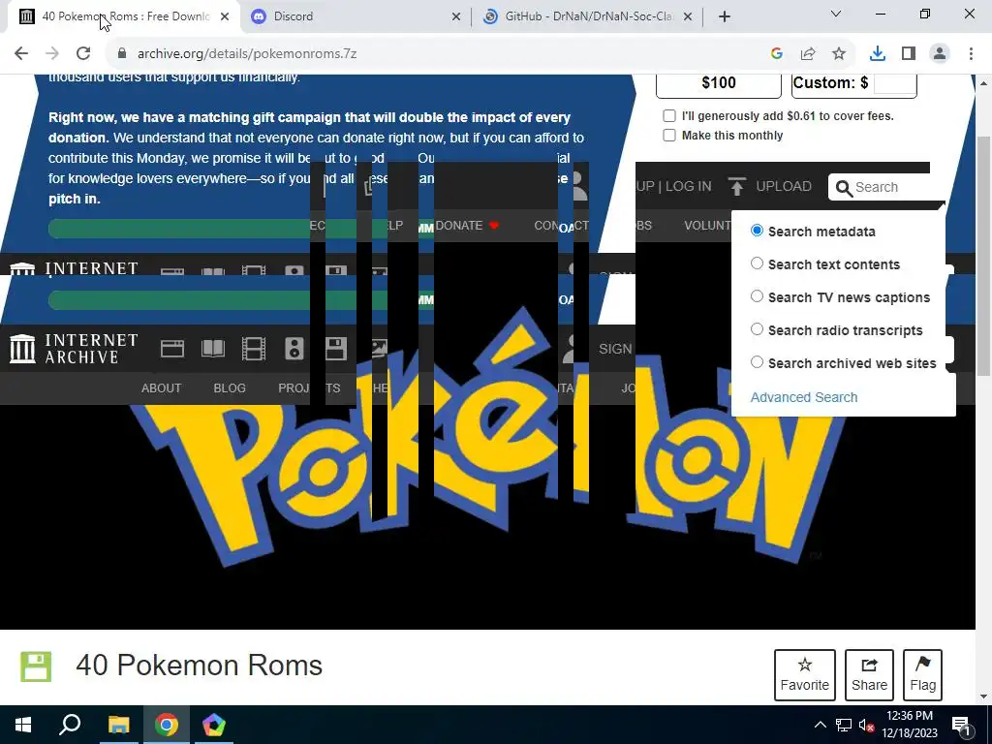Open Windows taskbar search
The height and width of the screenshot is (744, 992).
(x=70, y=725)
